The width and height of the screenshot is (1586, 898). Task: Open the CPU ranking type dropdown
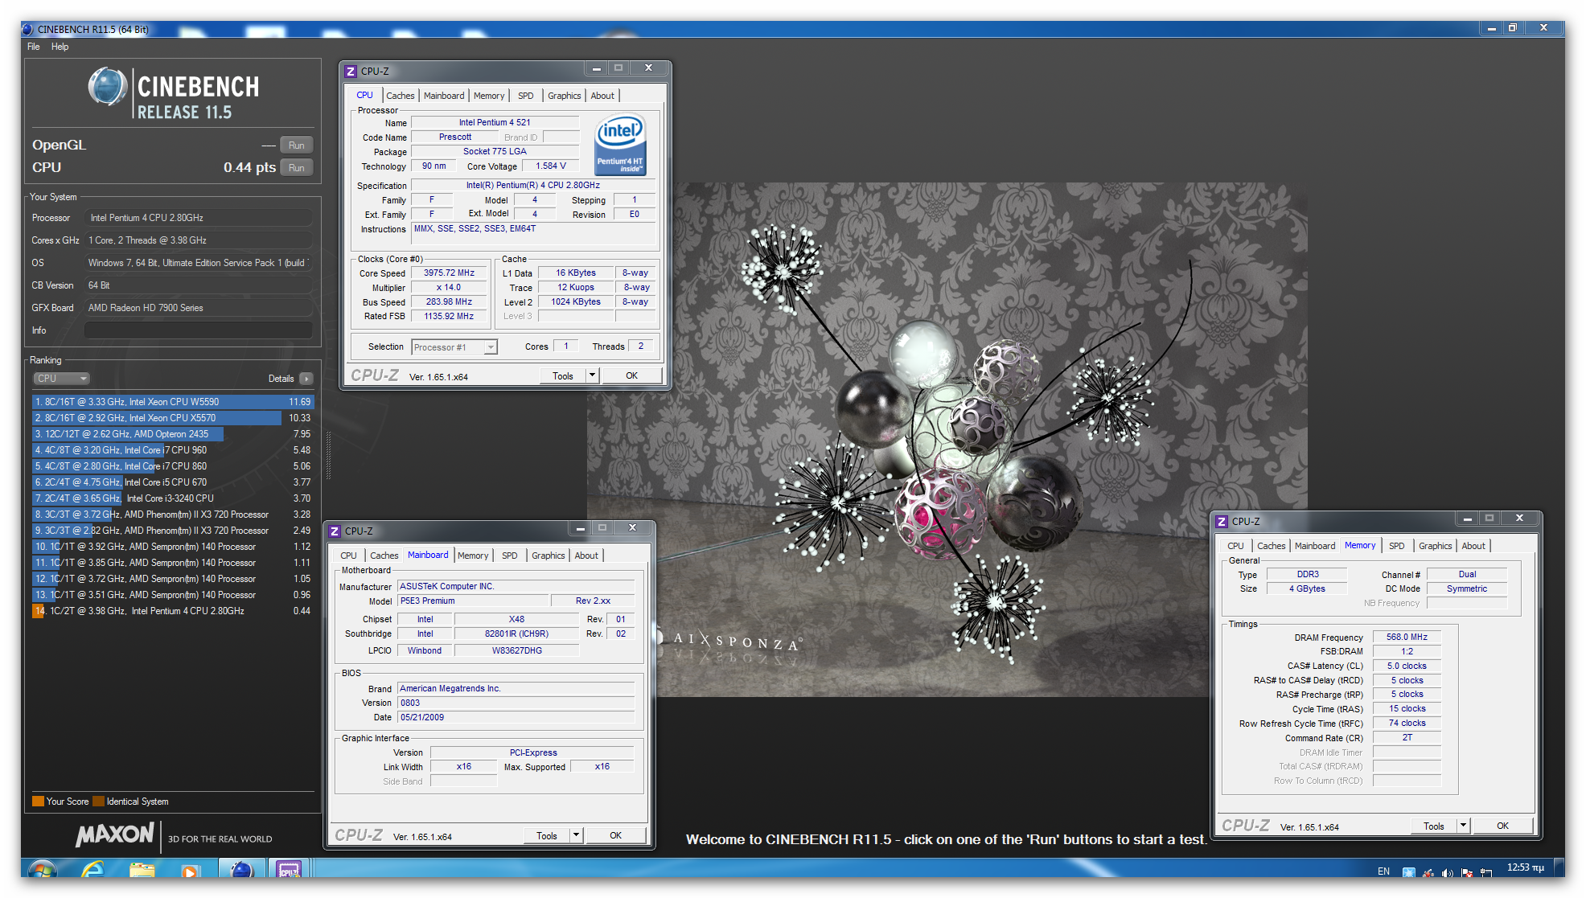pos(61,379)
